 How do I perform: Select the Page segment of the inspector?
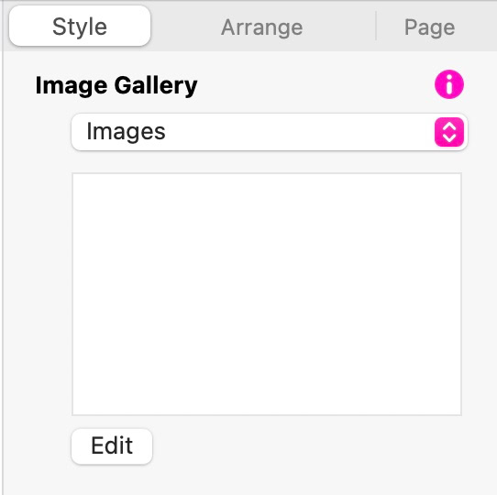(429, 27)
